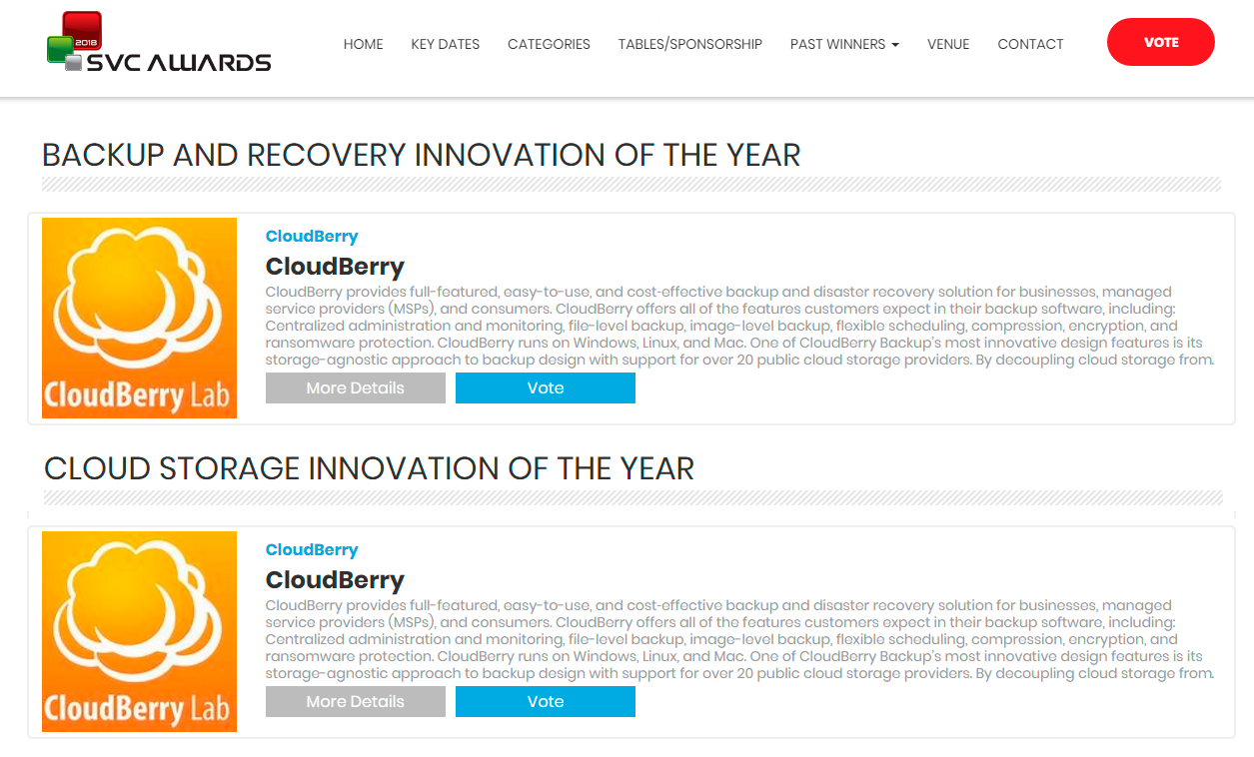Image resolution: width=1254 pixels, height=757 pixels.
Task: Vote for CloudBerry in Backup and Recovery
Action: (546, 388)
